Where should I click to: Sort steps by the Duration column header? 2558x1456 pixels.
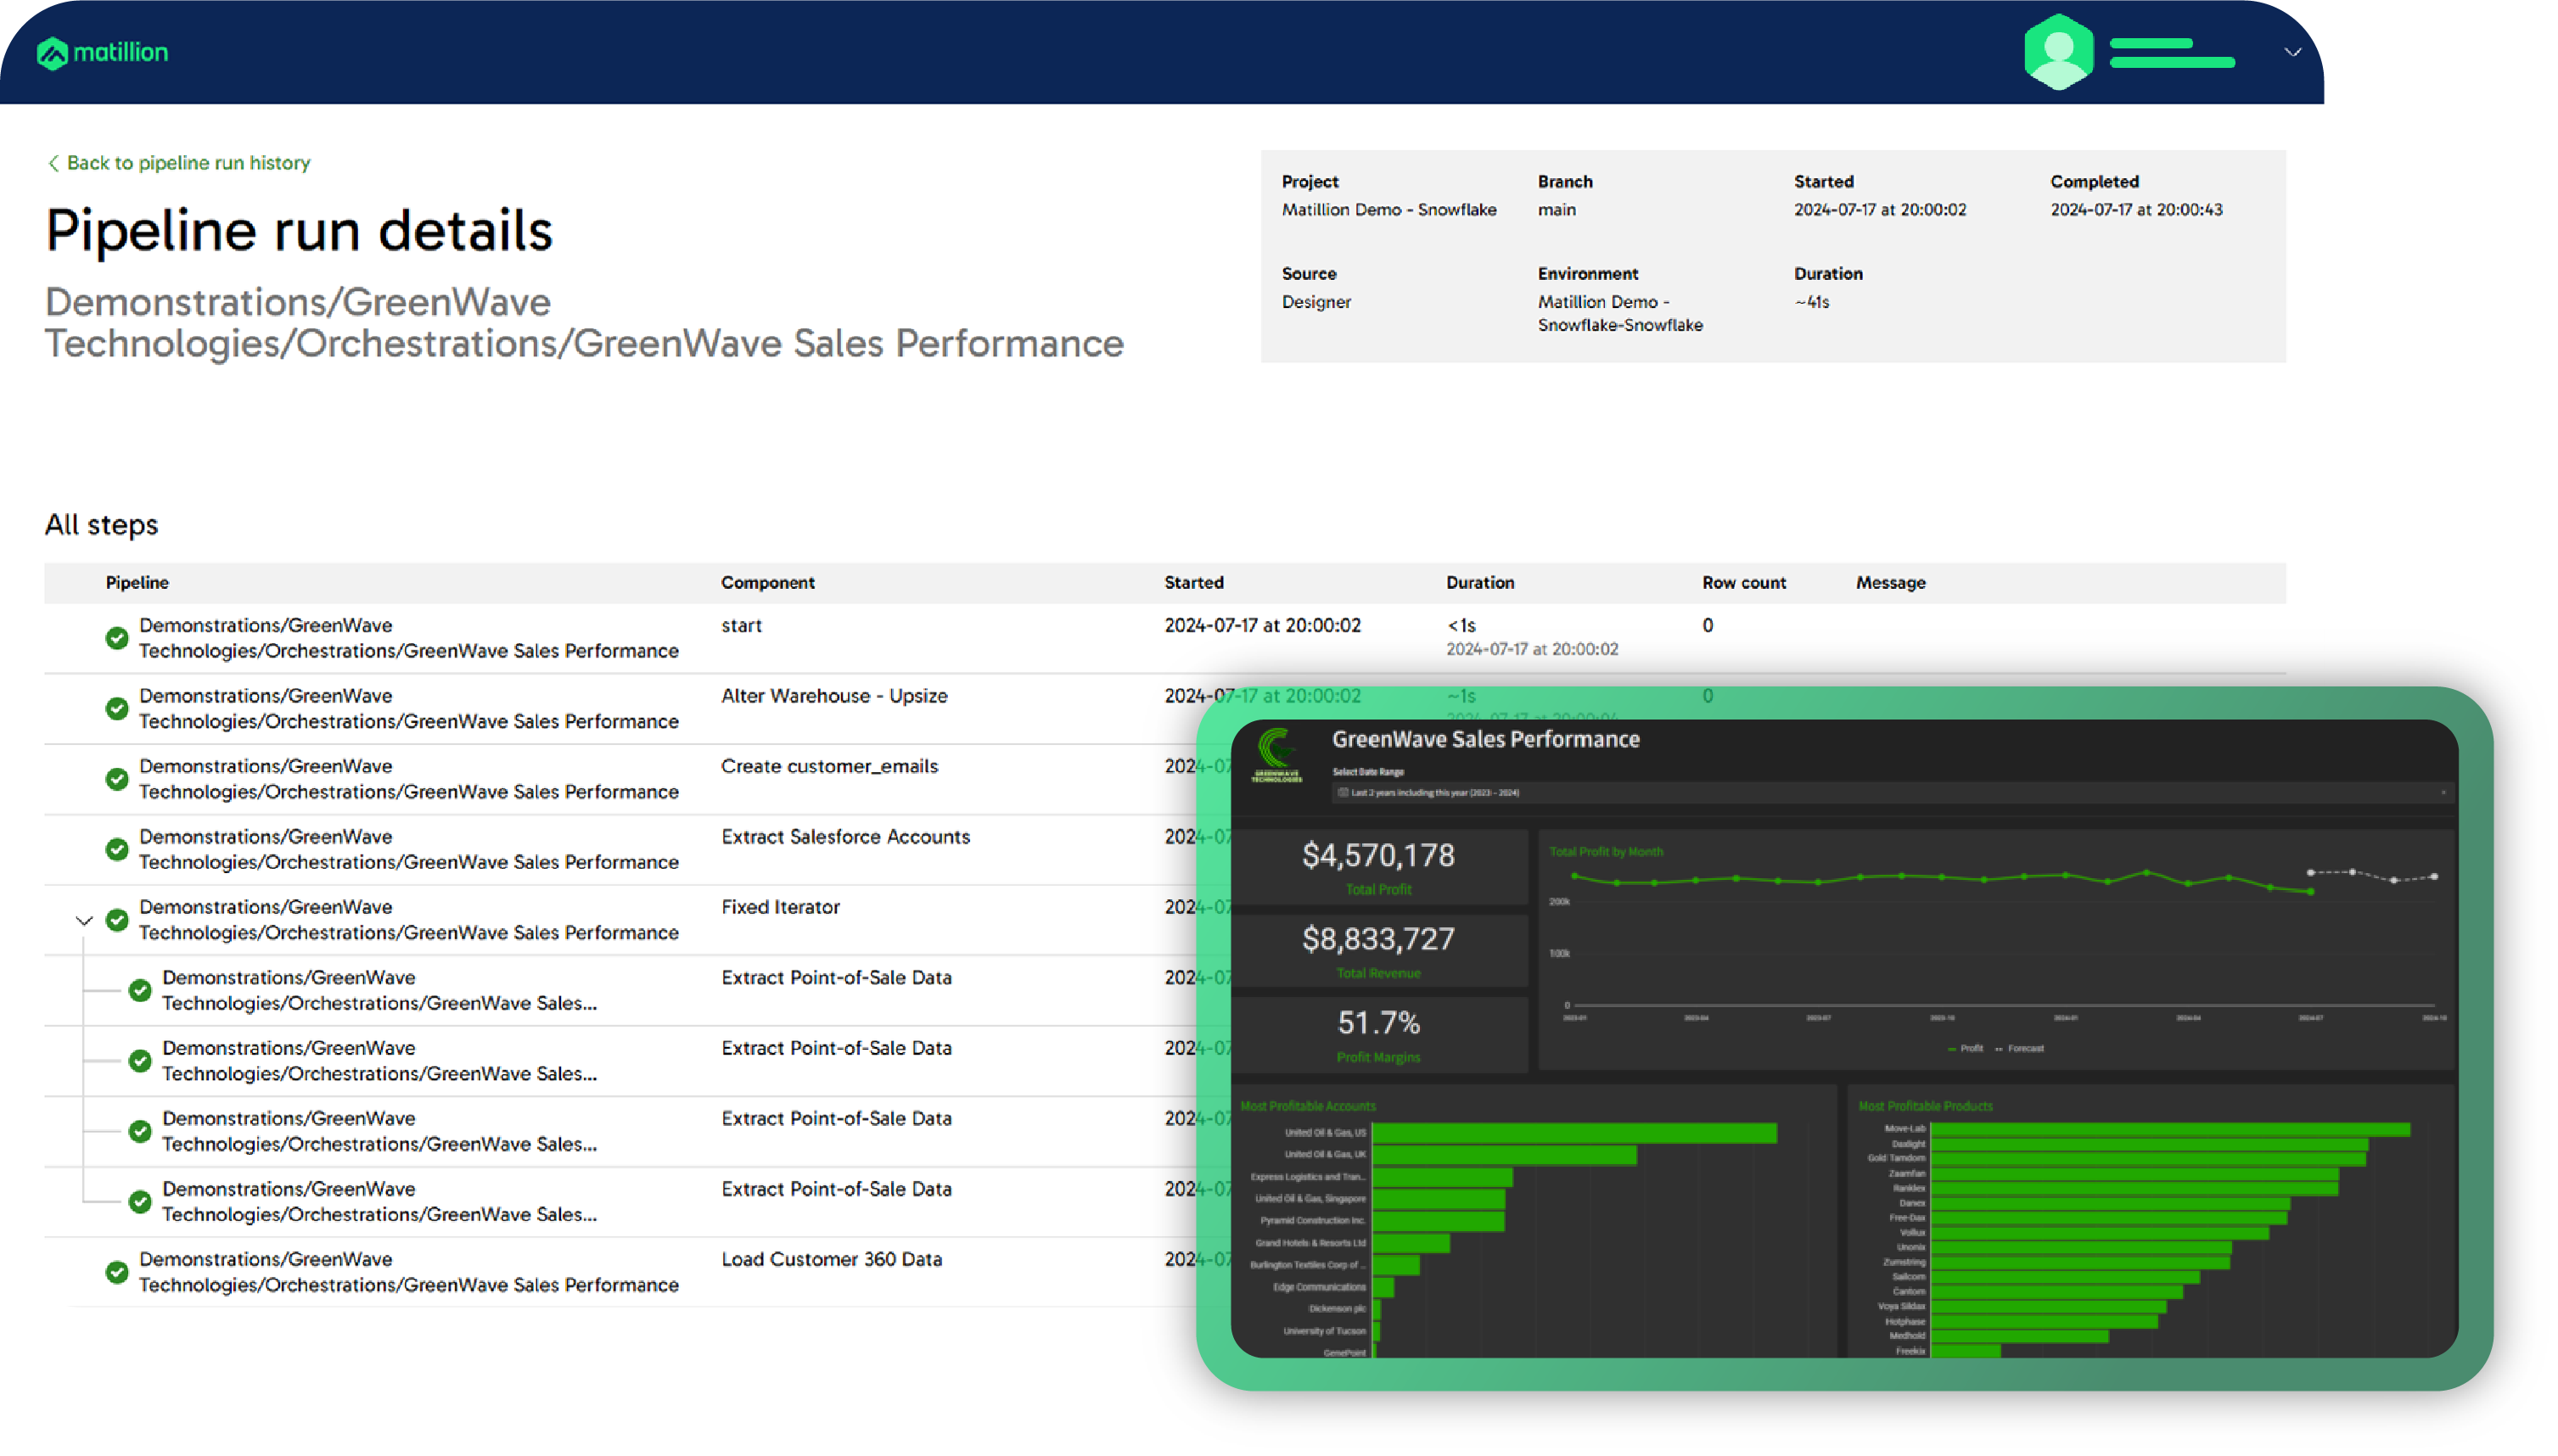point(1480,582)
